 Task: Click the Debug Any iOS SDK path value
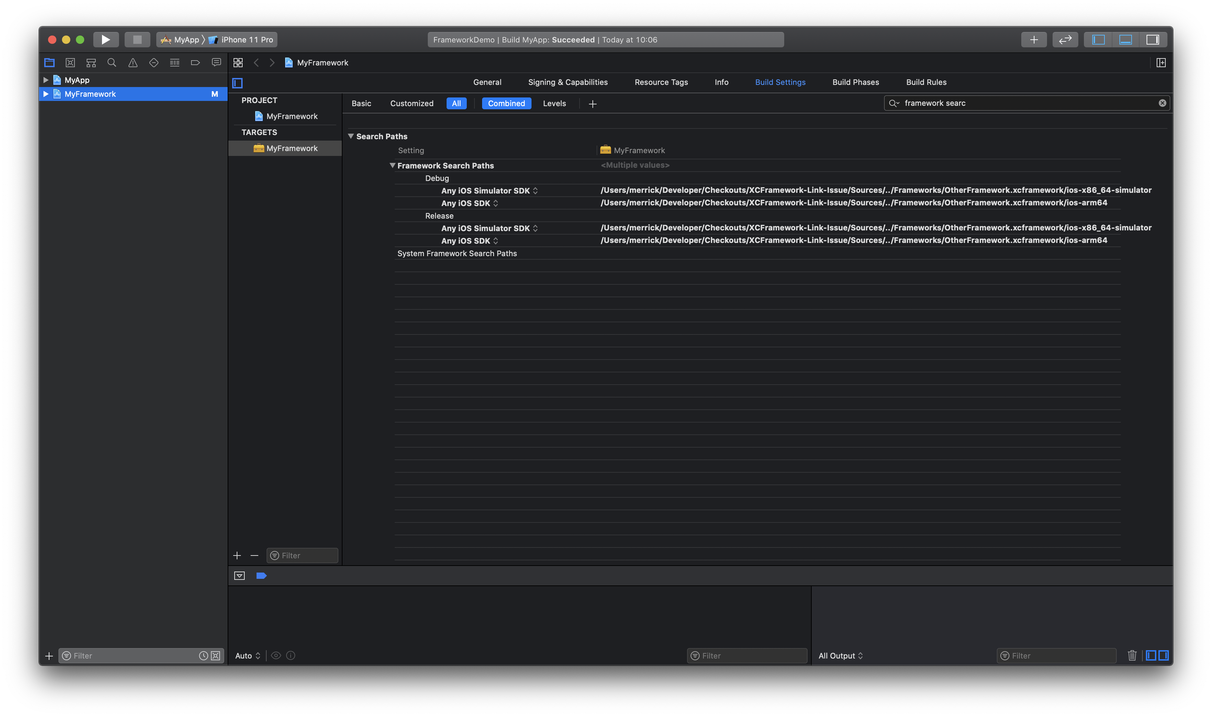[853, 203]
